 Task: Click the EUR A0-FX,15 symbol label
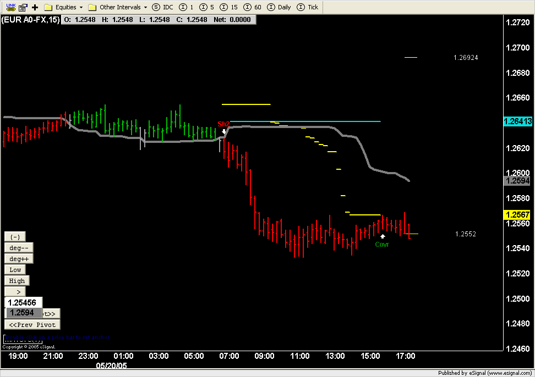pyautogui.click(x=31, y=20)
